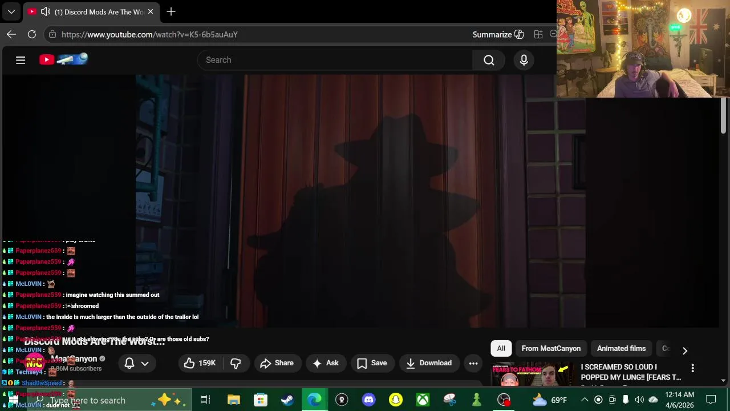
Task: Go to YouTube home via logo
Action: point(63,59)
